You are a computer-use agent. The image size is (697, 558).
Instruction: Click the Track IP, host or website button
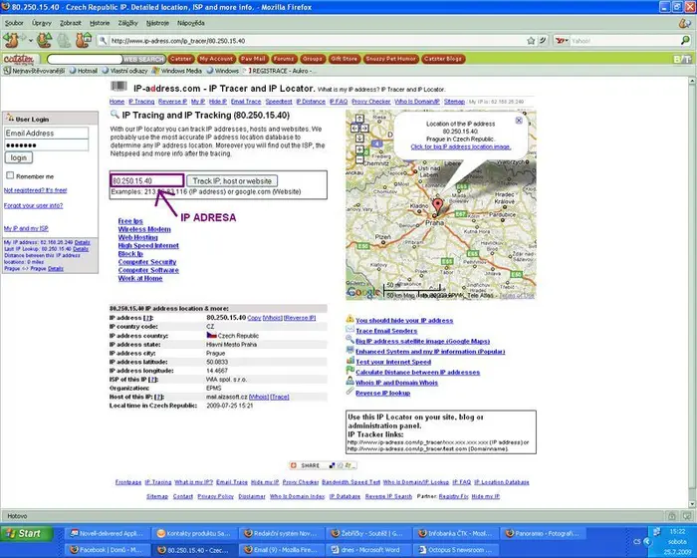point(232,181)
